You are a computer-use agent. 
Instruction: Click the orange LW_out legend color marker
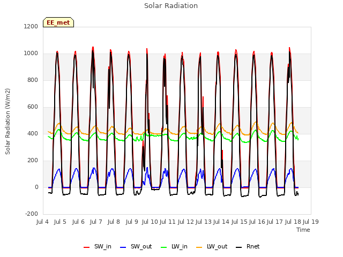coord(199,247)
